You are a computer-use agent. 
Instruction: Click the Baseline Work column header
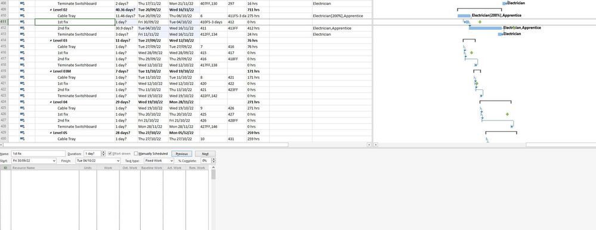point(152,168)
